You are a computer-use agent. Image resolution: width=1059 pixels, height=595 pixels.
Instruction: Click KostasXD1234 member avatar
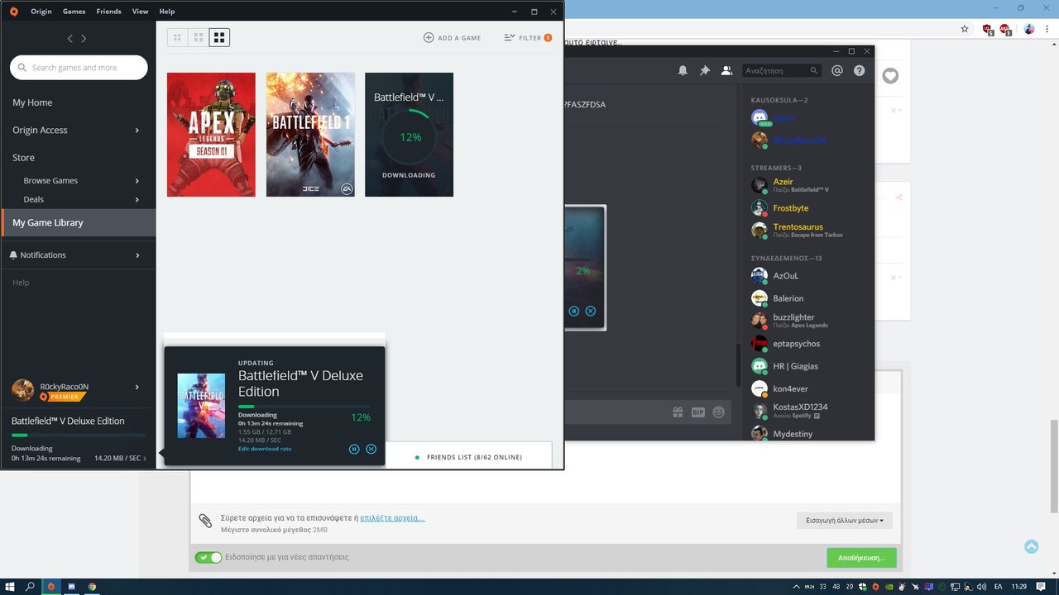760,411
